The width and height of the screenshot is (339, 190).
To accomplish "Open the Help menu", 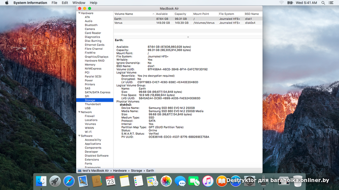I will 93,3.
